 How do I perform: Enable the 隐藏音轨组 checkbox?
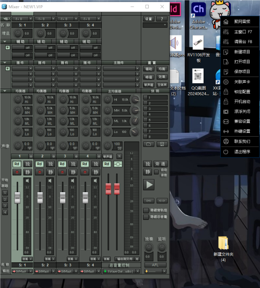[x=146, y=211]
